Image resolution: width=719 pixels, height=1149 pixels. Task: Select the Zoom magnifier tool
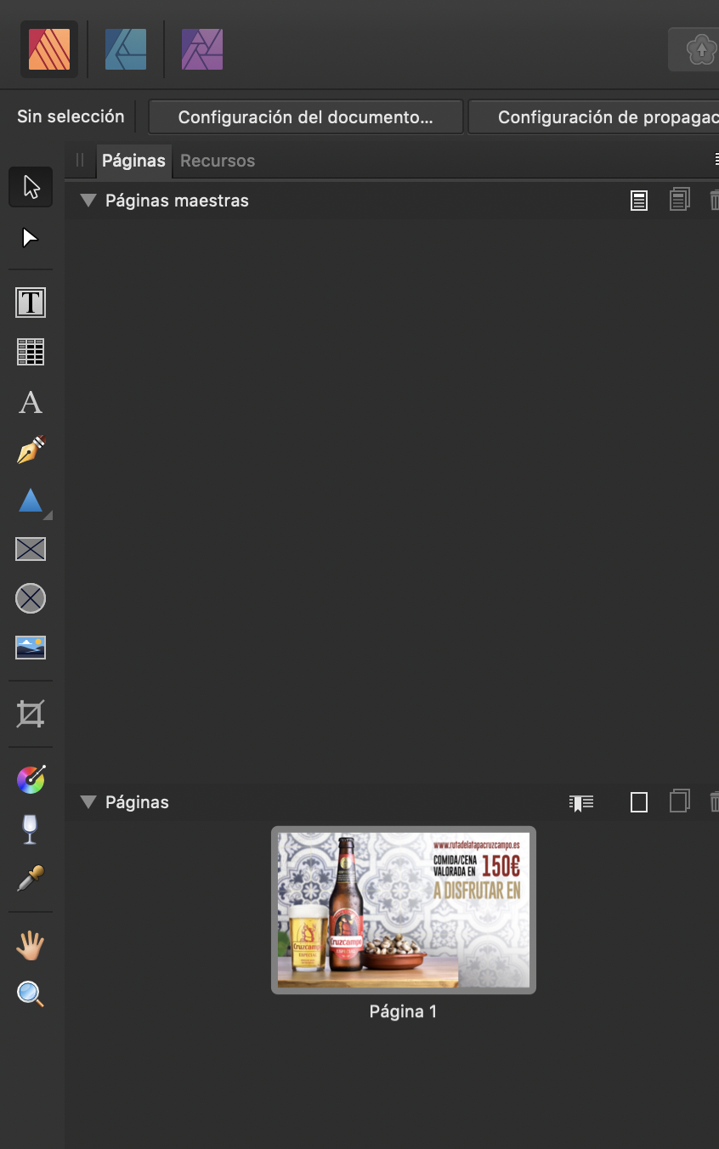click(31, 993)
